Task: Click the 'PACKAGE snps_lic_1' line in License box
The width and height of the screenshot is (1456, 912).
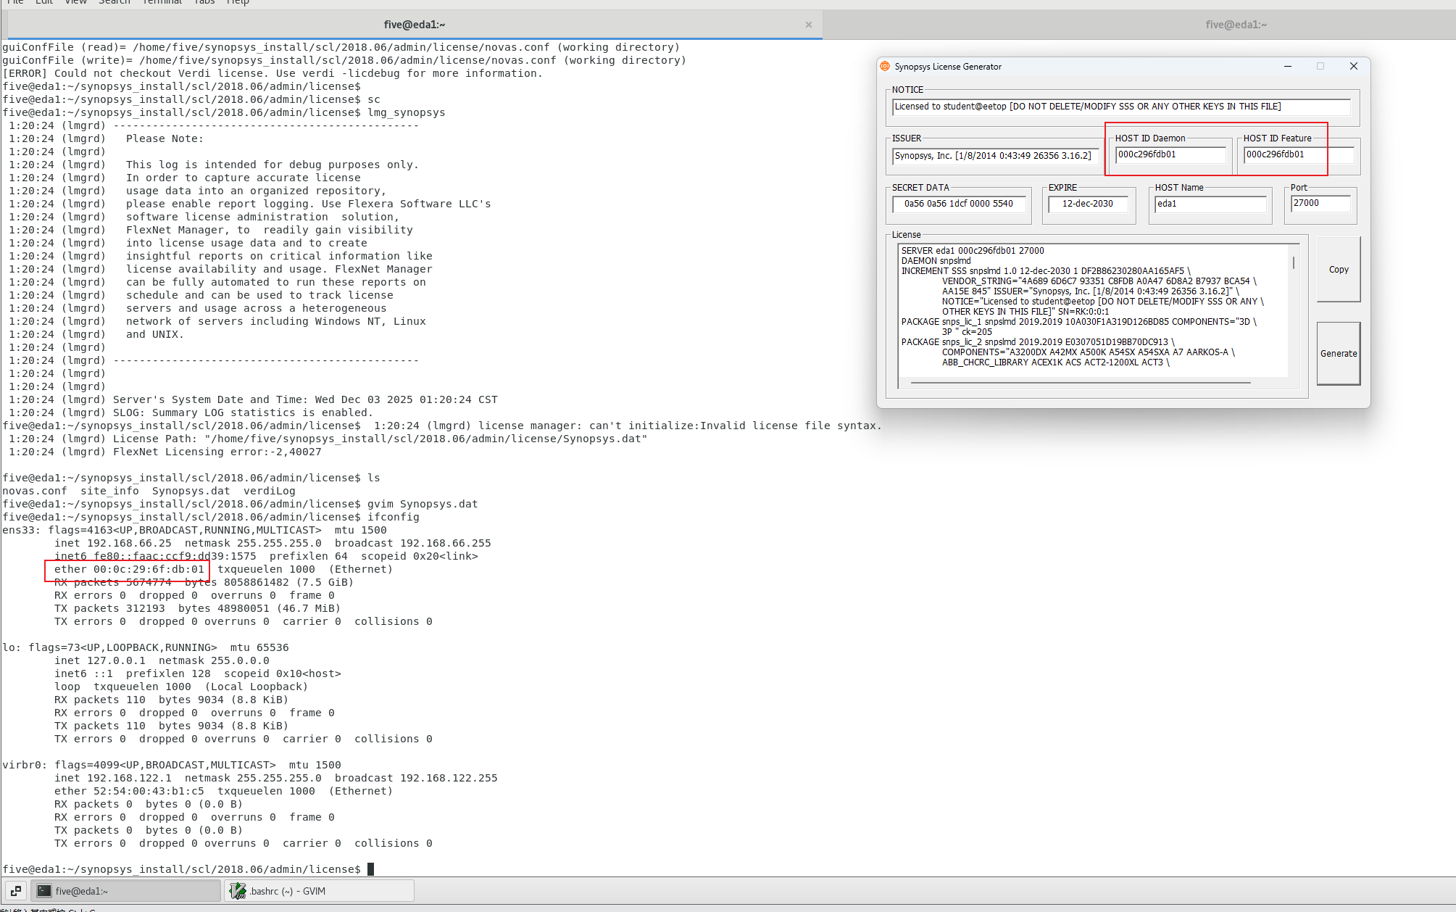Action: pyautogui.click(x=1079, y=322)
